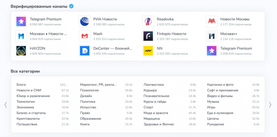
Task: Click the DeCenter blue logo icon
Action: [84, 51]
